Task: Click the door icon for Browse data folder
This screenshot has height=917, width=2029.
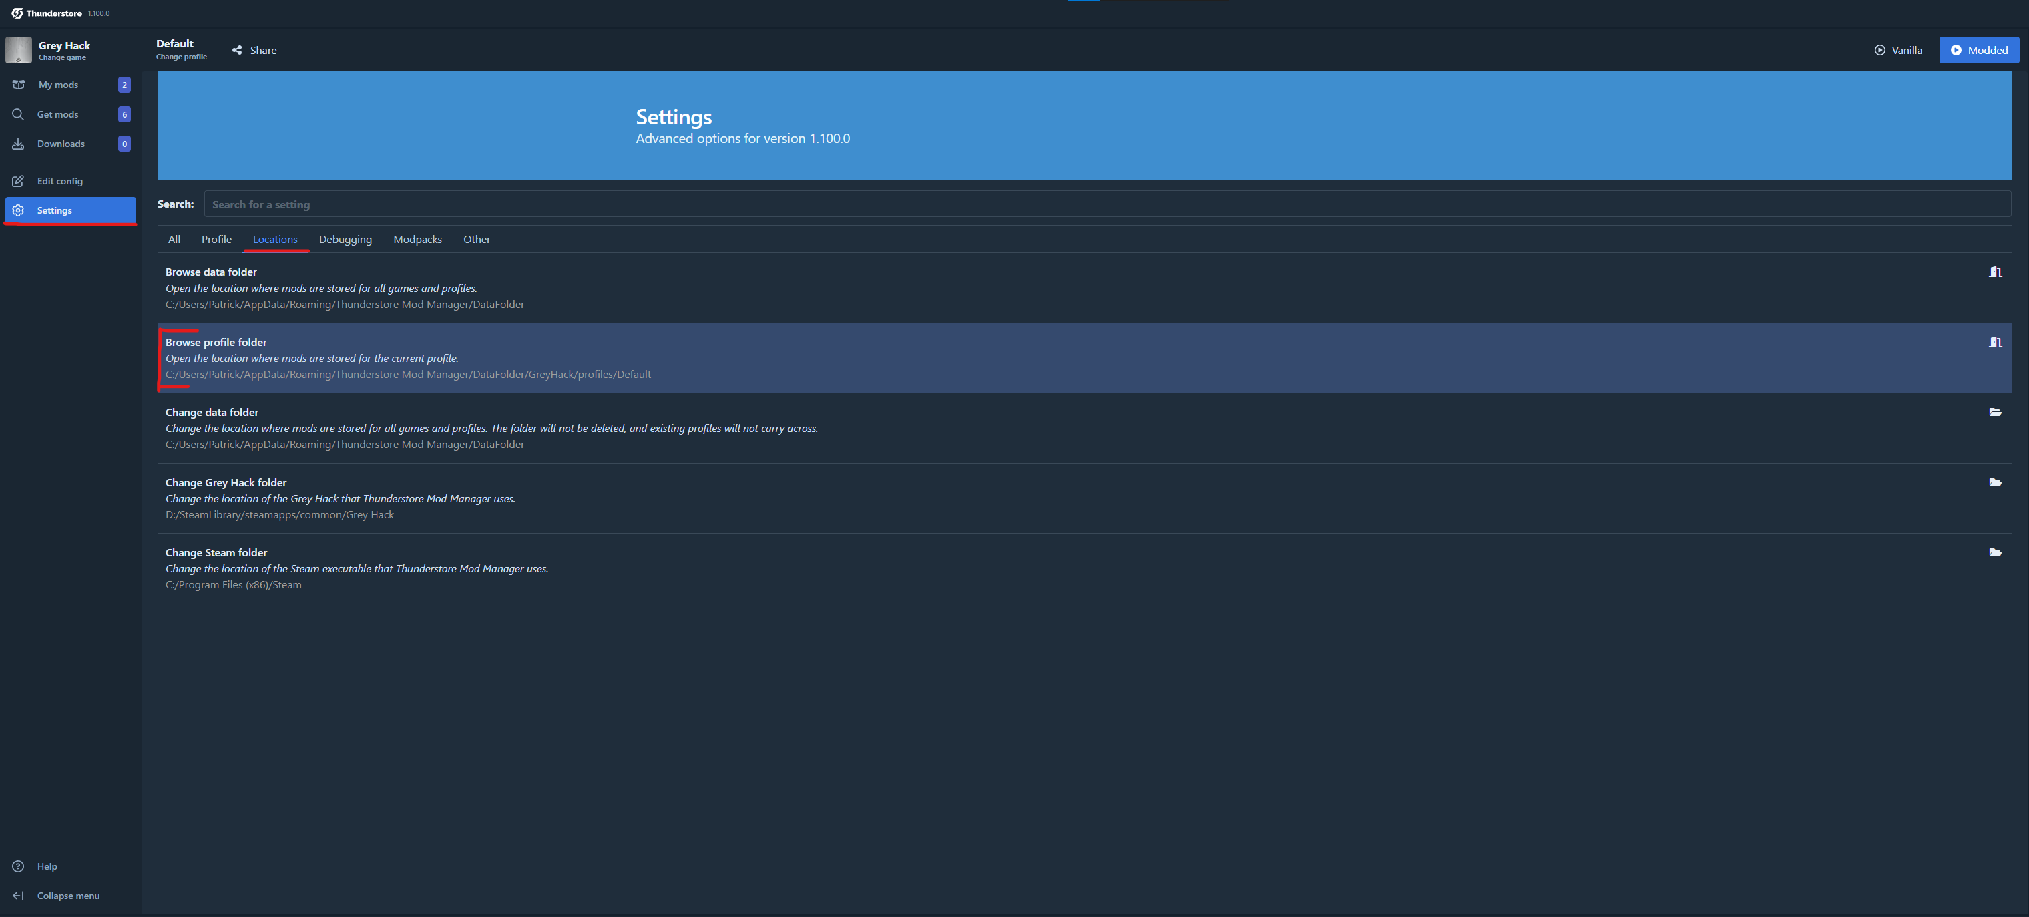Action: tap(1994, 272)
